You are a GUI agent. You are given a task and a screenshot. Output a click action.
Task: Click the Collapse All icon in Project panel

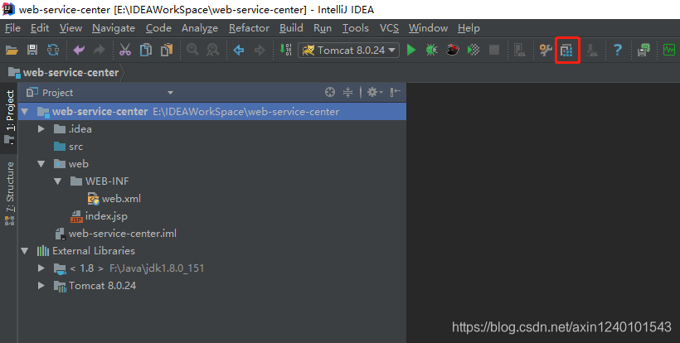point(347,92)
